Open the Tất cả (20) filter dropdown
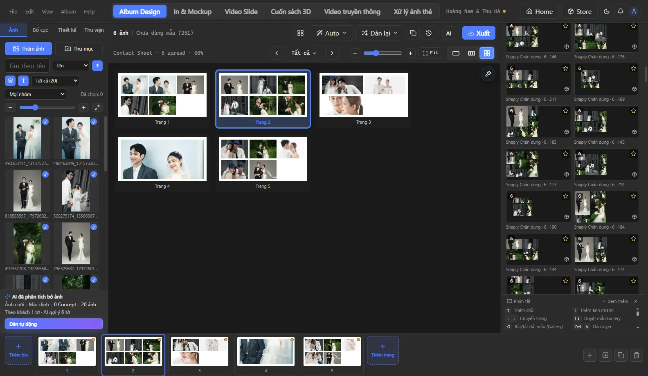 [x=55, y=81]
